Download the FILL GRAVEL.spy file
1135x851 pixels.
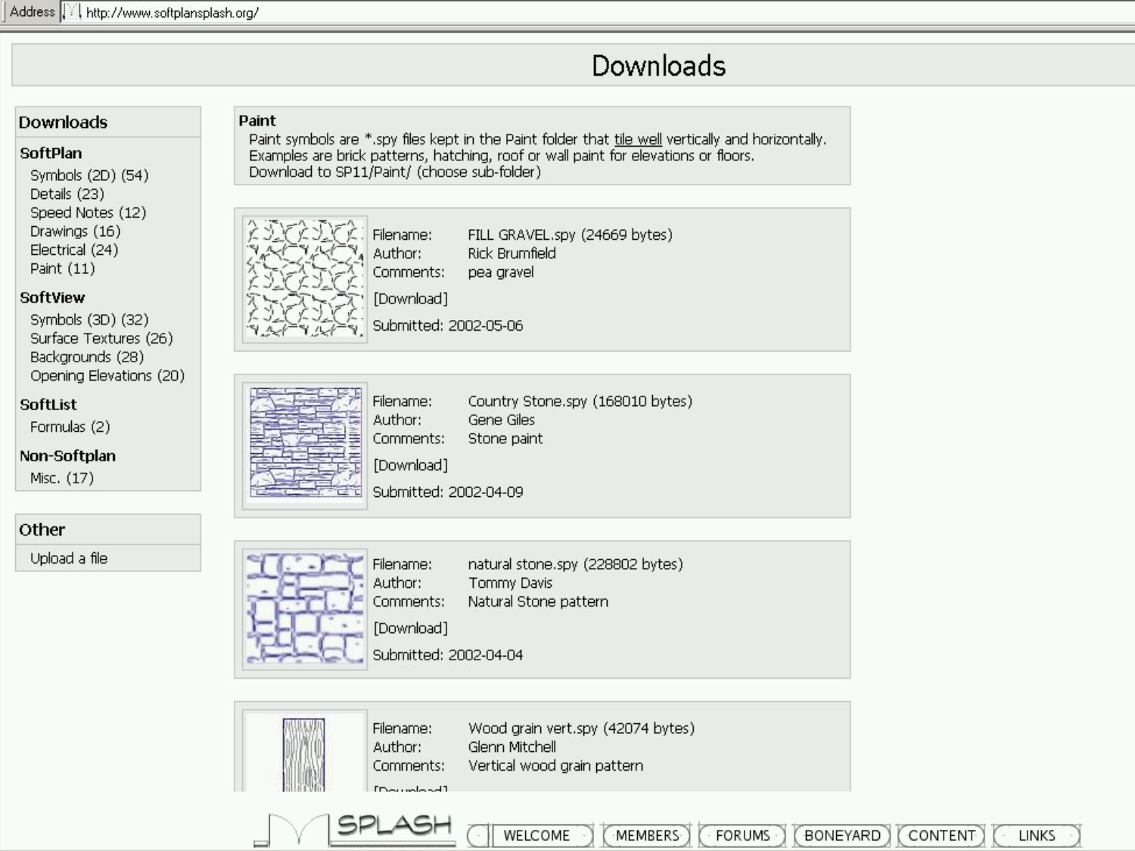(x=410, y=299)
